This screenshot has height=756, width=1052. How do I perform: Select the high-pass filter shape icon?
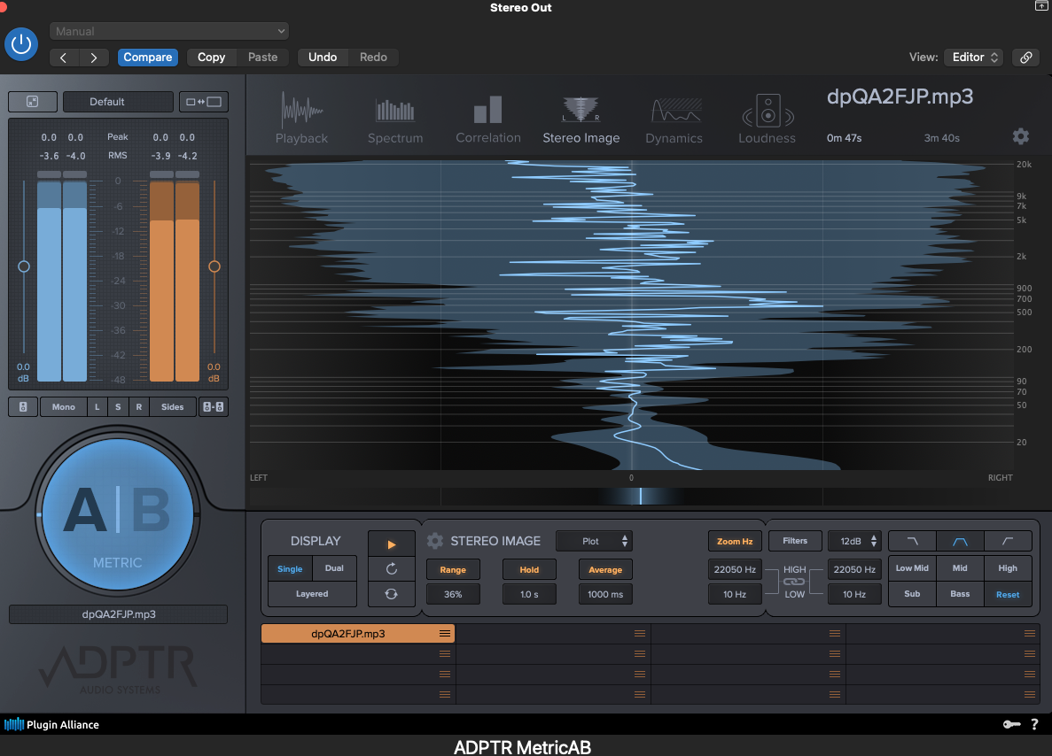[1008, 541]
